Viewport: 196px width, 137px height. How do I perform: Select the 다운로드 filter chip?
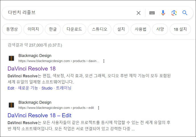[74, 29]
